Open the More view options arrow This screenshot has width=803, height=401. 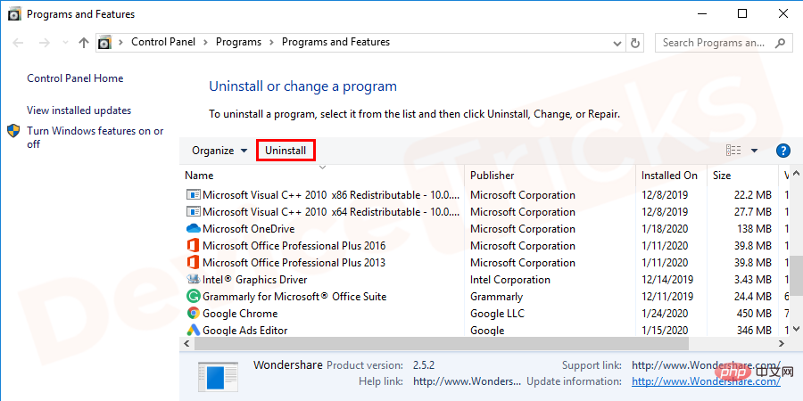point(754,151)
